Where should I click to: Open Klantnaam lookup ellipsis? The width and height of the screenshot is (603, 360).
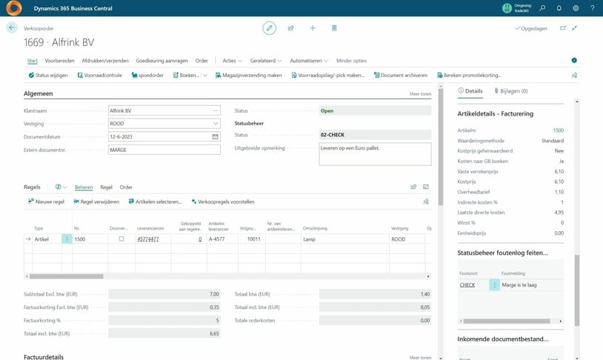coord(216,111)
